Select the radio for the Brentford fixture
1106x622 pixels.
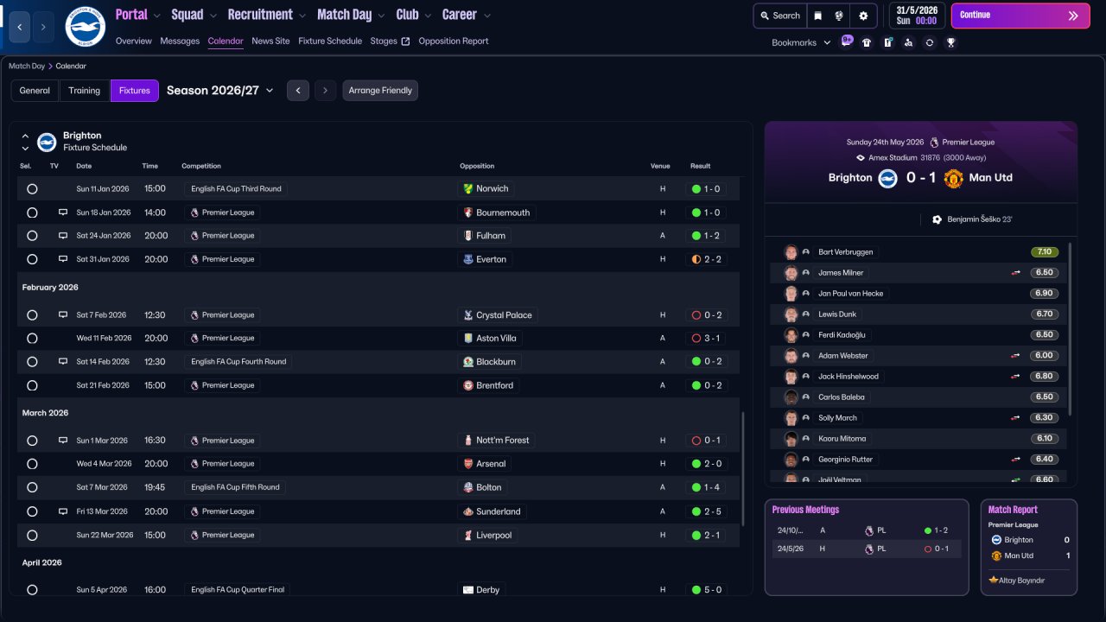(x=32, y=385)
